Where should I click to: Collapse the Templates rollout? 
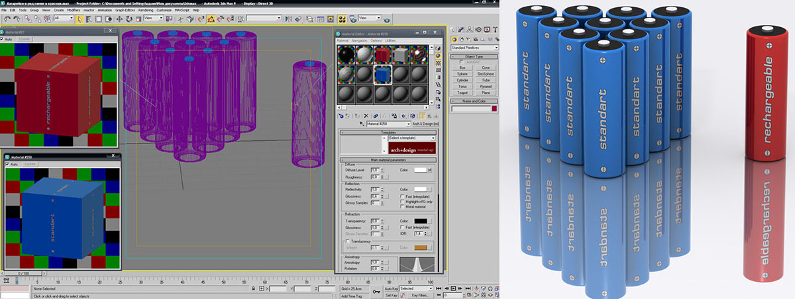coord(388,132)
